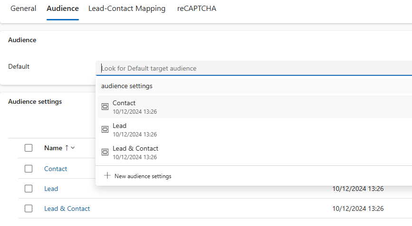Switch to the General tab

[x=23, y=9]
